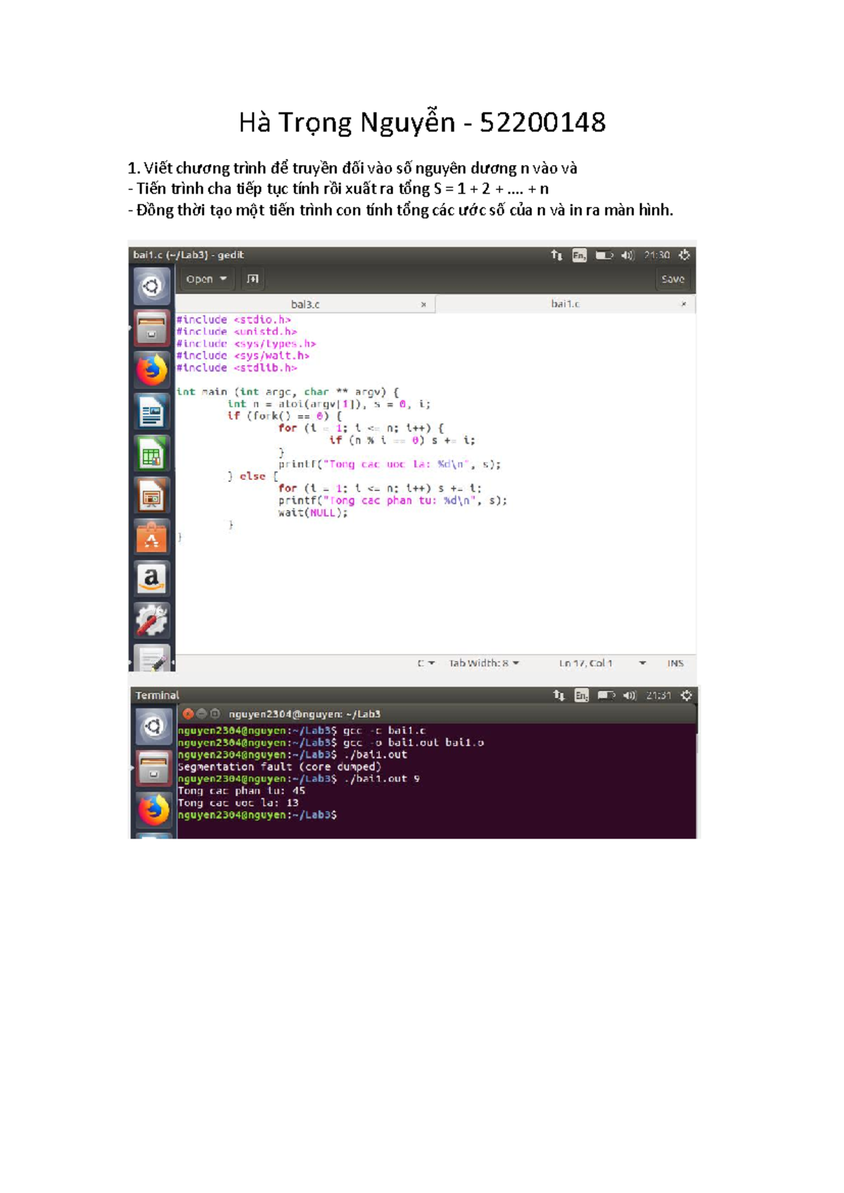This screenshot has height=1193, width=844.
Task: Click the 21:31 clock in the Terminal top bar
Action: [659, 696]
